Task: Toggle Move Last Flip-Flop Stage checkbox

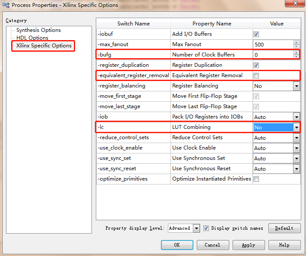Action: [x=256, y=106]
